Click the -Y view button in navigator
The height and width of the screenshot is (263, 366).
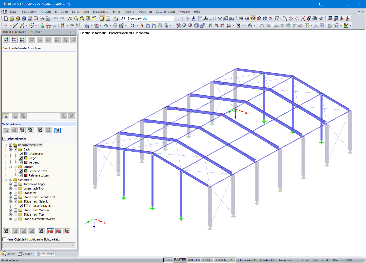click(x=14, y=40)
